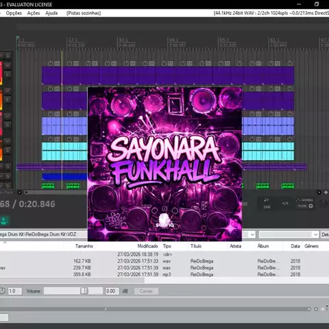Click the [Pistas sozinhas] menu bar indicator
Viewport: 329px width, 329px height.
pos(84,13)
